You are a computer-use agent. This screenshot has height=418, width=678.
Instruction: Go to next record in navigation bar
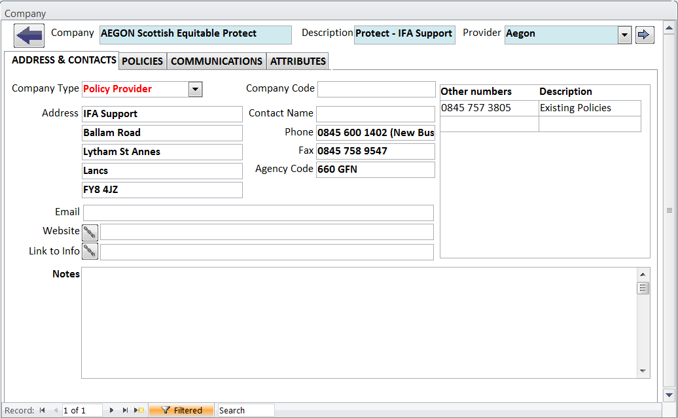pyautogui.click(x=111, y=410)
